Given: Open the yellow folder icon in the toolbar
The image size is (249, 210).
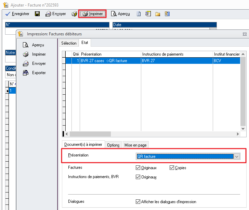Looking at the screenshot, I should tap(158, 14).
